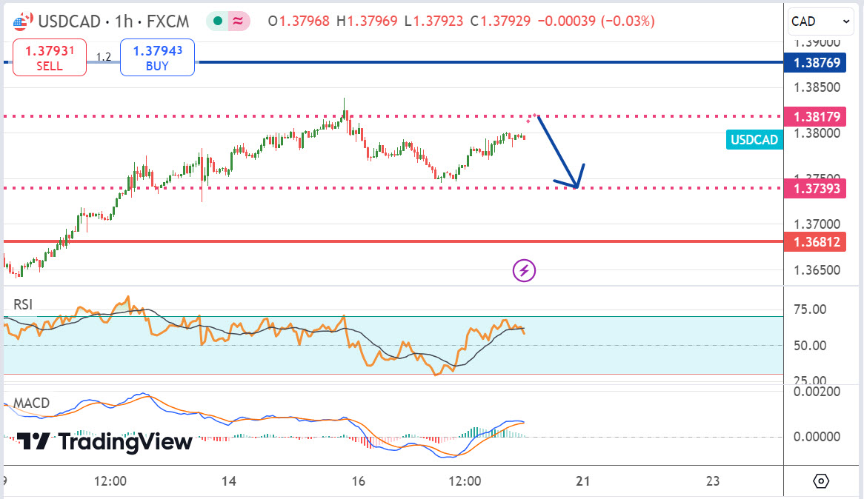Click the pink approximate-data indicator icon
The image size is (864, 499).
tap(238, 21)
